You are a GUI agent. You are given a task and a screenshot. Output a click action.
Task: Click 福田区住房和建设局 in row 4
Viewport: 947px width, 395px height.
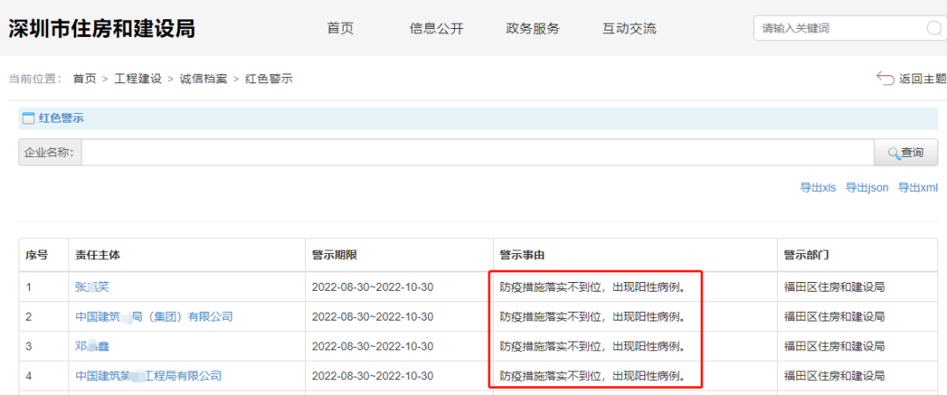[834, 376]
